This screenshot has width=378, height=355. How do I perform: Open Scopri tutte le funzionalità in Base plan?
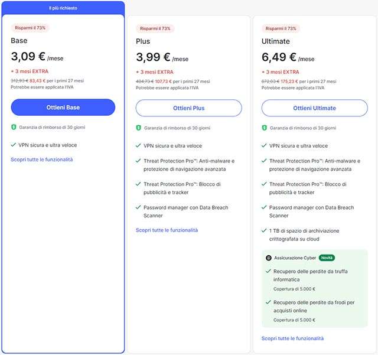[42, 159]
